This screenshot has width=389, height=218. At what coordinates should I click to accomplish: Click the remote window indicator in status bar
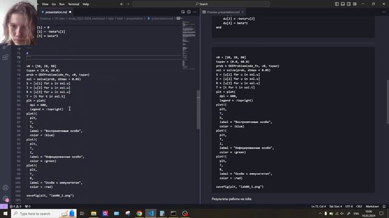4,206
